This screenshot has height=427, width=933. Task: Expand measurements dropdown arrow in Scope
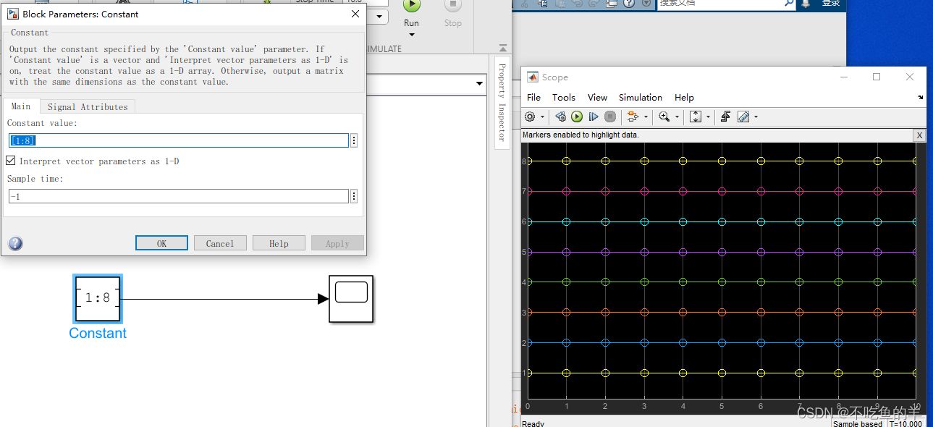coord(756,117)
